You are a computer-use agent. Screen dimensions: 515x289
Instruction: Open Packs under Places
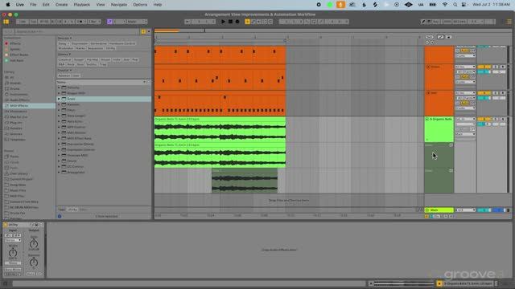pos(14,157)
